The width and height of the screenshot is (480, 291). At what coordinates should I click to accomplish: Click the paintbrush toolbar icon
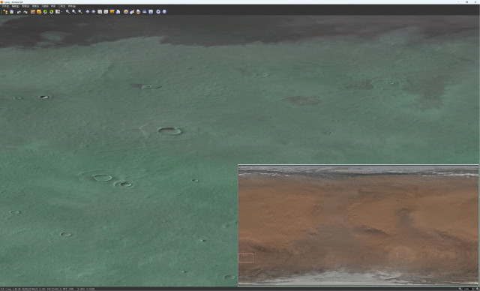[132, 12]
